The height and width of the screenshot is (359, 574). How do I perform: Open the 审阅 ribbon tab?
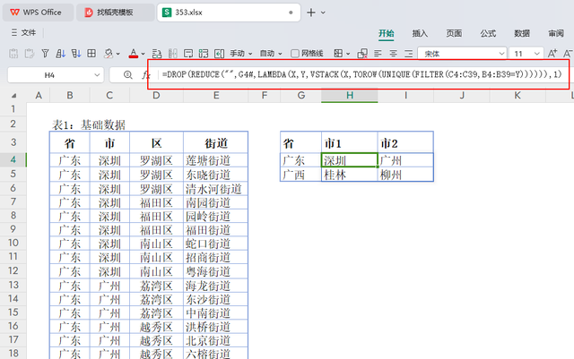[556, 34]
